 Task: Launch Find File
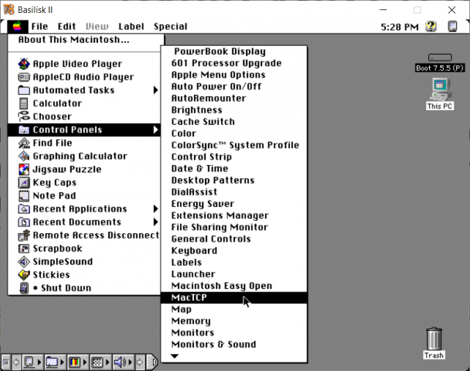pos(84,143)
